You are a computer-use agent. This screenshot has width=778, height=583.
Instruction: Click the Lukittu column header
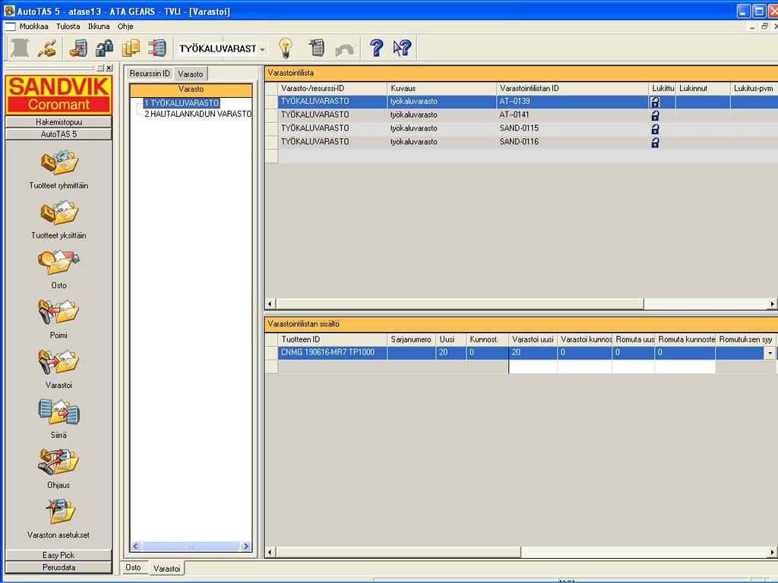point(663,88)
